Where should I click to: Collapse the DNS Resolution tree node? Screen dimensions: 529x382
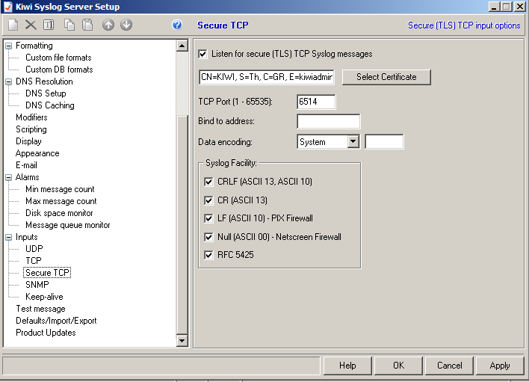(x=9, y=81)
